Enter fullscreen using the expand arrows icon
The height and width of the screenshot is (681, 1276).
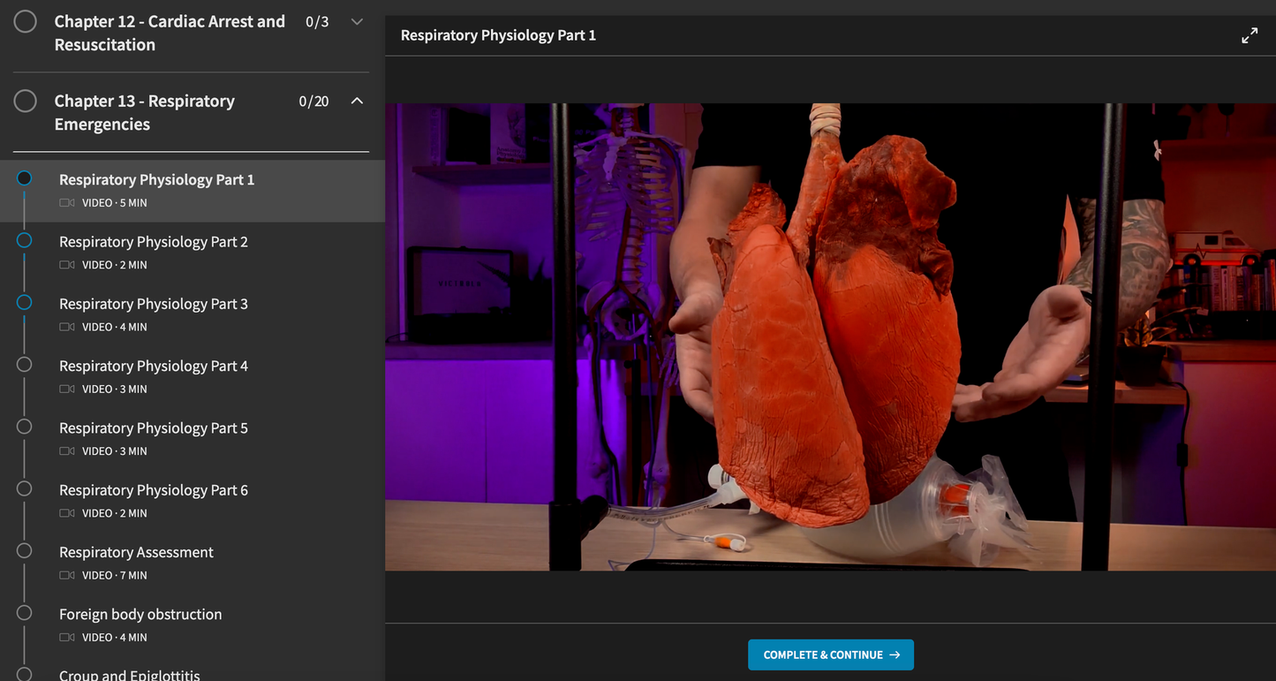pyautogui.click(x=1249, y=34)
